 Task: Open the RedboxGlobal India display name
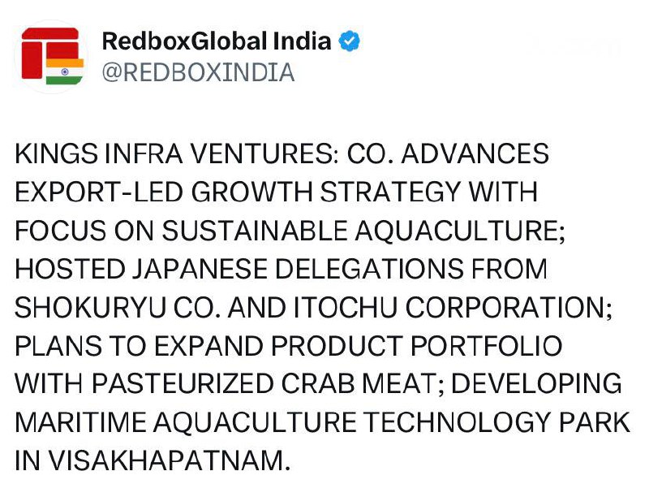point(217,41)
